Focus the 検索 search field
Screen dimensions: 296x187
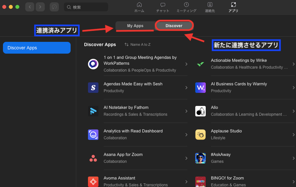click(86, 7)
